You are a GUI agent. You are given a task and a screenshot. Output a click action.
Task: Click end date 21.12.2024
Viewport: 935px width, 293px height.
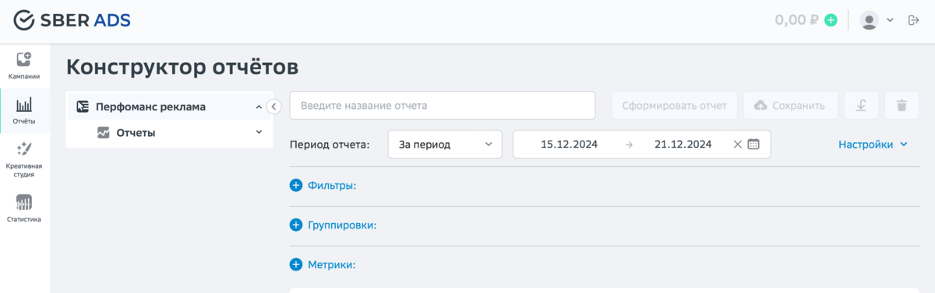(683, 144)
